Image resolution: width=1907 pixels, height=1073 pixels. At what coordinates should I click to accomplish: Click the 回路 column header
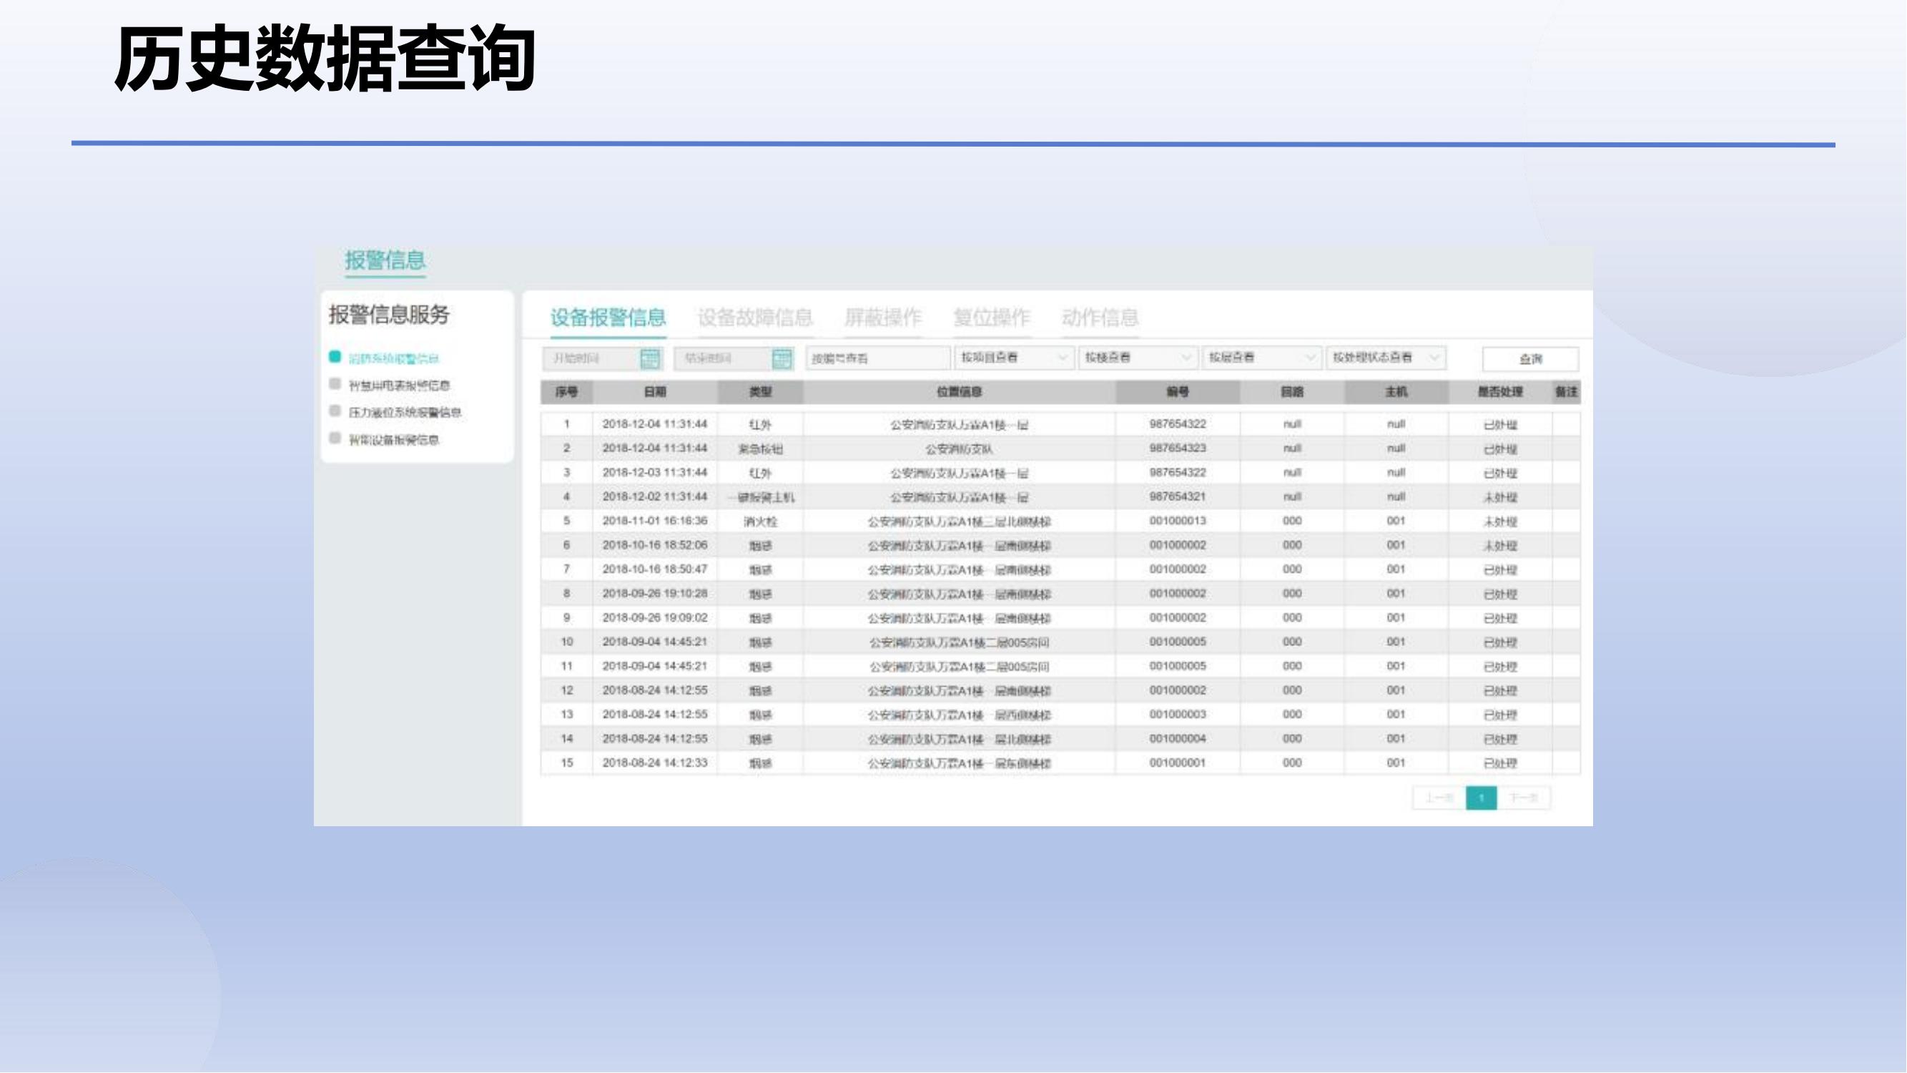[1293, 392]
